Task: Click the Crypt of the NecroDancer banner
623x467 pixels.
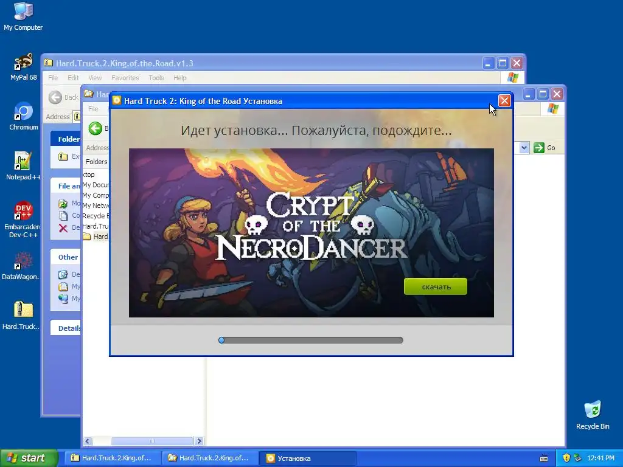Action: coord(311,233)
